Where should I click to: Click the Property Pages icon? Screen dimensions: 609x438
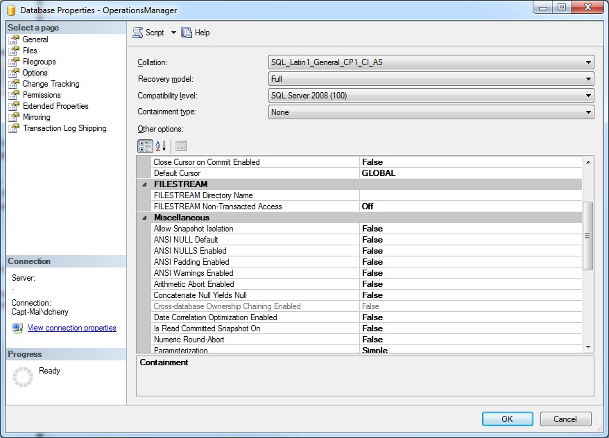pyautogui.click(x=181, y=146)
